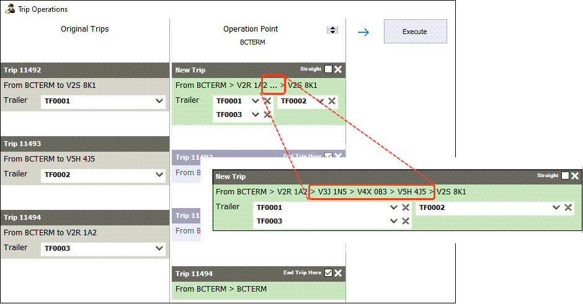This screenshot has width=583, height=304.
Task: Open Trailer dropdown for original Trip 11494
Action: pos(159,249)
